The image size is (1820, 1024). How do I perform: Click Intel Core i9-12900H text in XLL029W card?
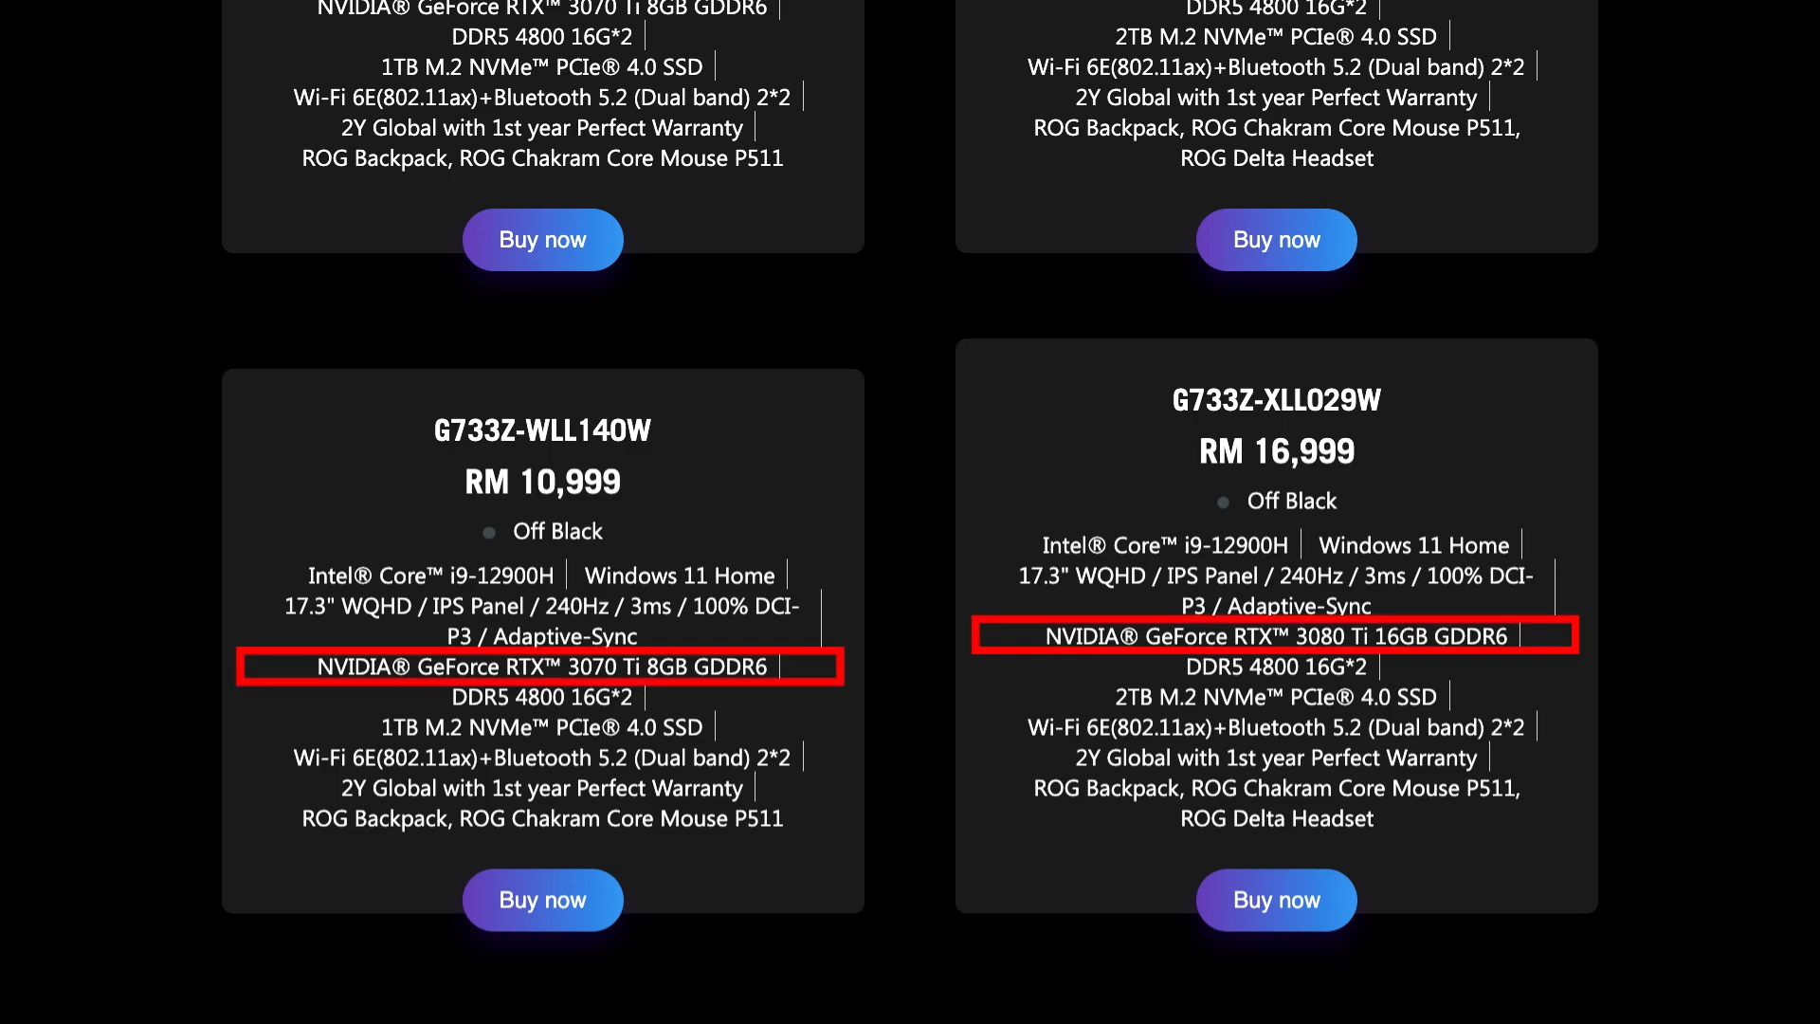tap(1165, 545)
